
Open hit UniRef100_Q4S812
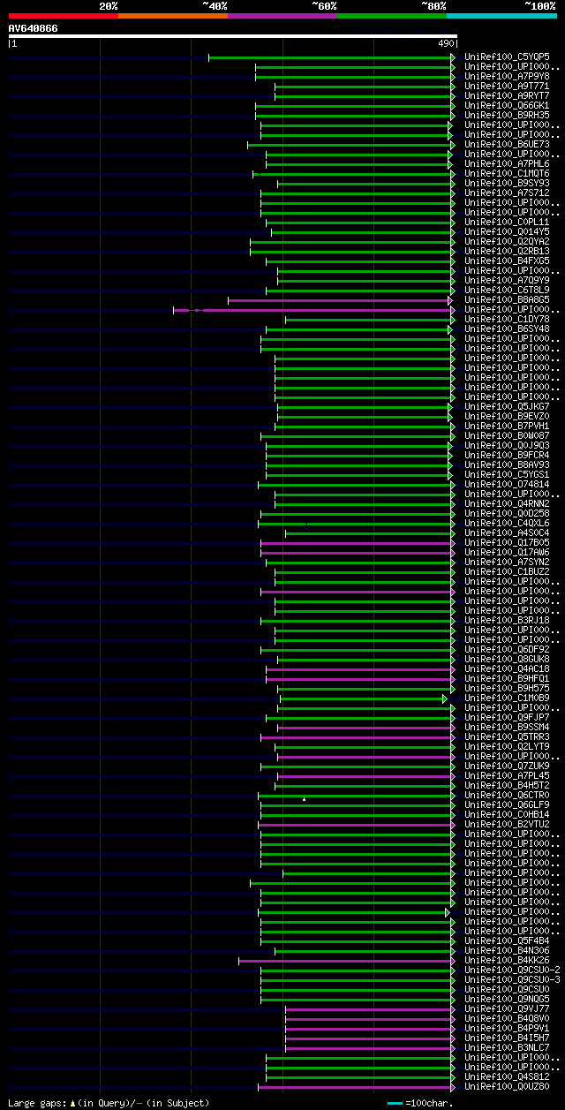507,1077
